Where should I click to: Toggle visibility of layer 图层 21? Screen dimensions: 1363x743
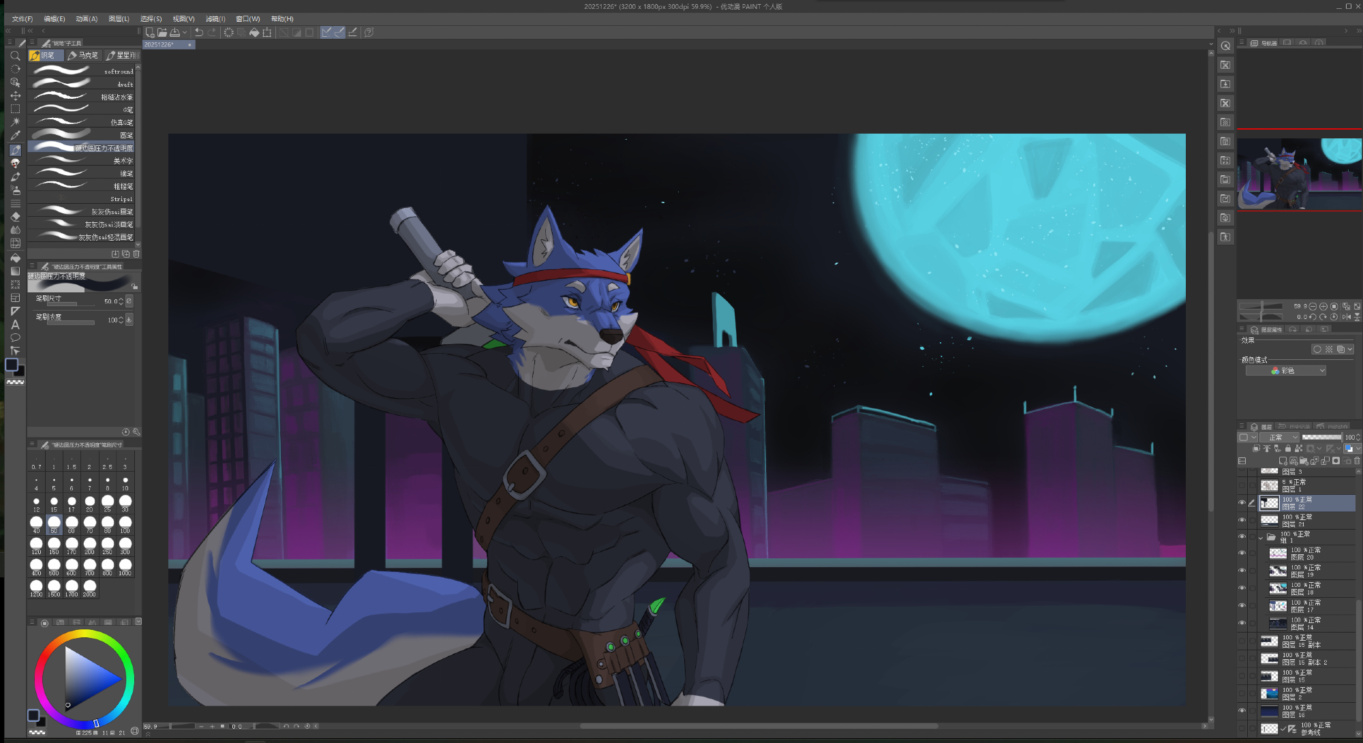(x=1242, y=520)
